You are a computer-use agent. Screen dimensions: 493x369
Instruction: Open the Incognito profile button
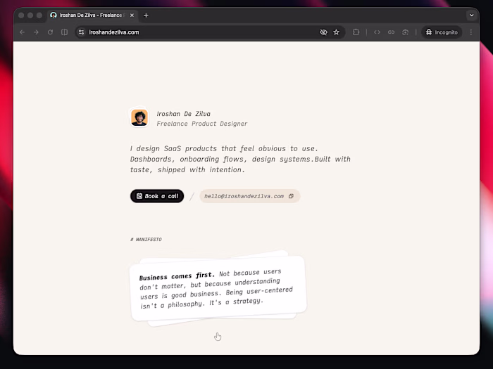coord(442,32)
